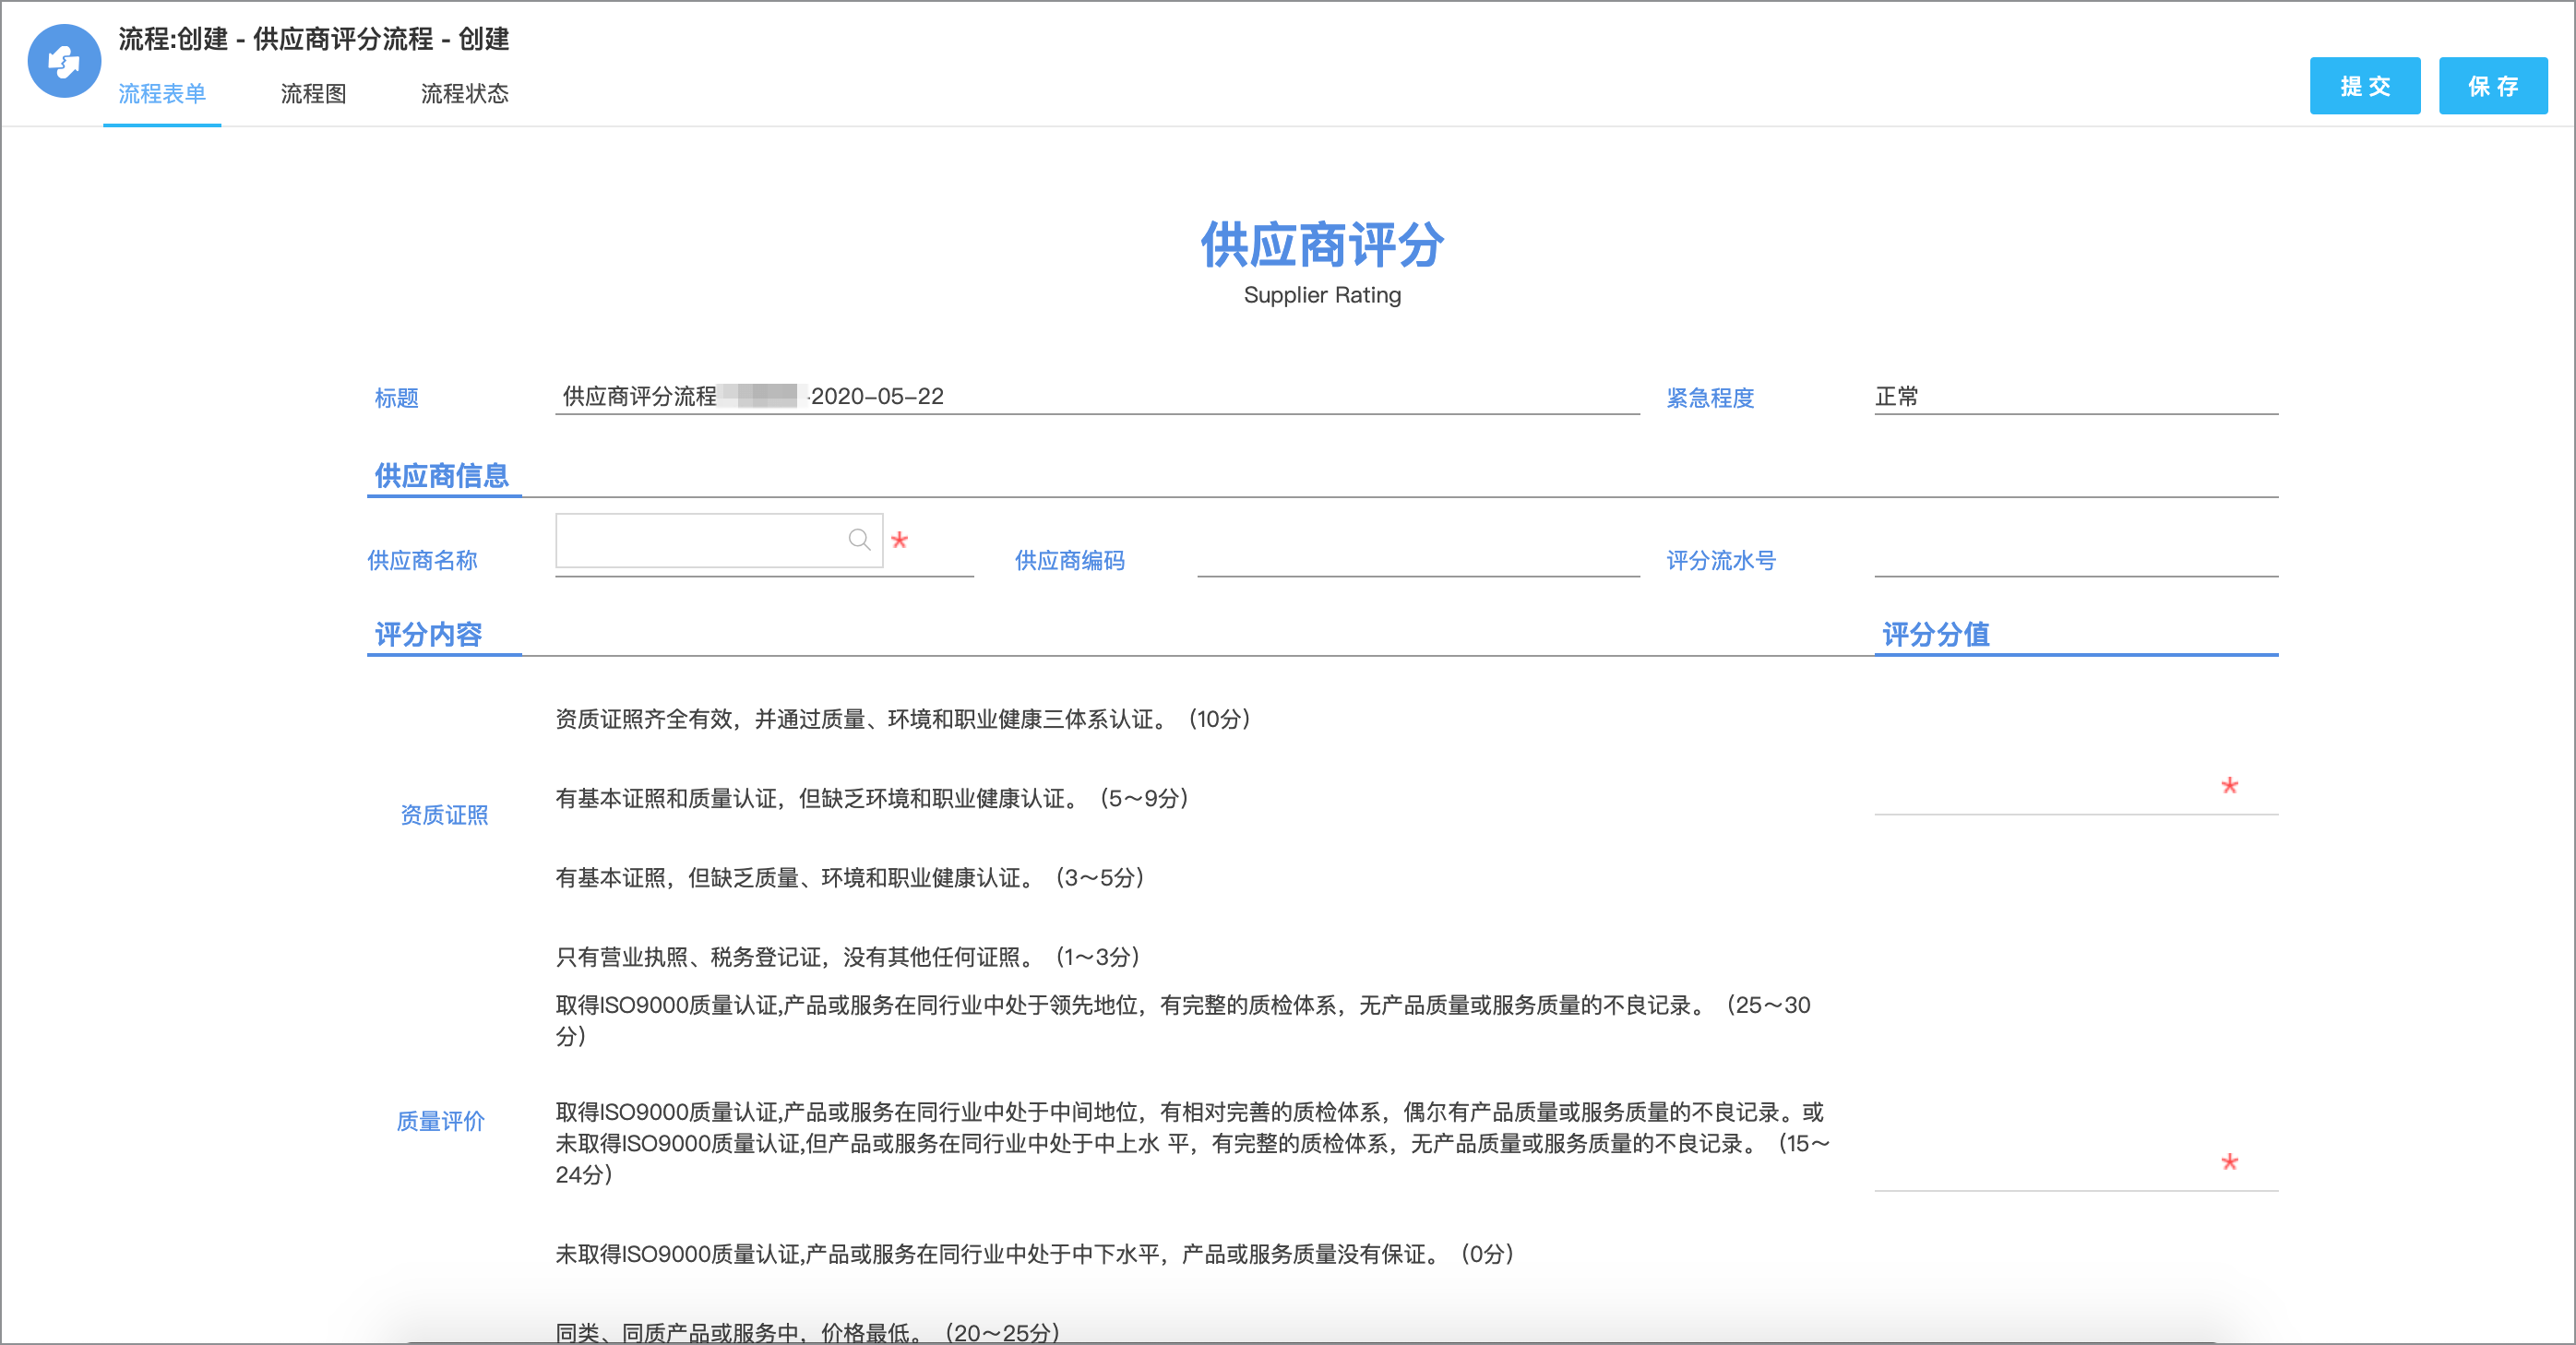Click the 供应商评分 form title
The height and width of the screenshot is (1345, 2576).
point(1321,245)
